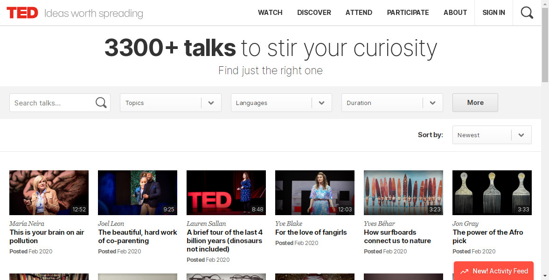
Task: Open the DISCOVER menu
Action: (314, 13)
